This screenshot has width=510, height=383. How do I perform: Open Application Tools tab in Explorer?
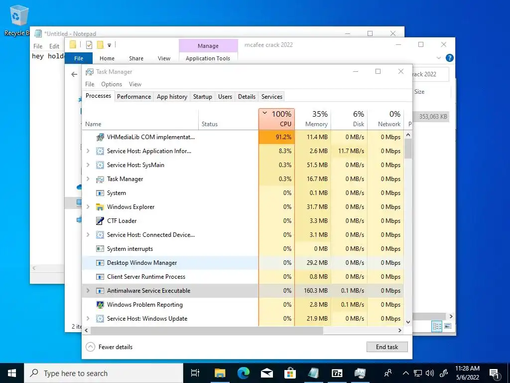208,58
